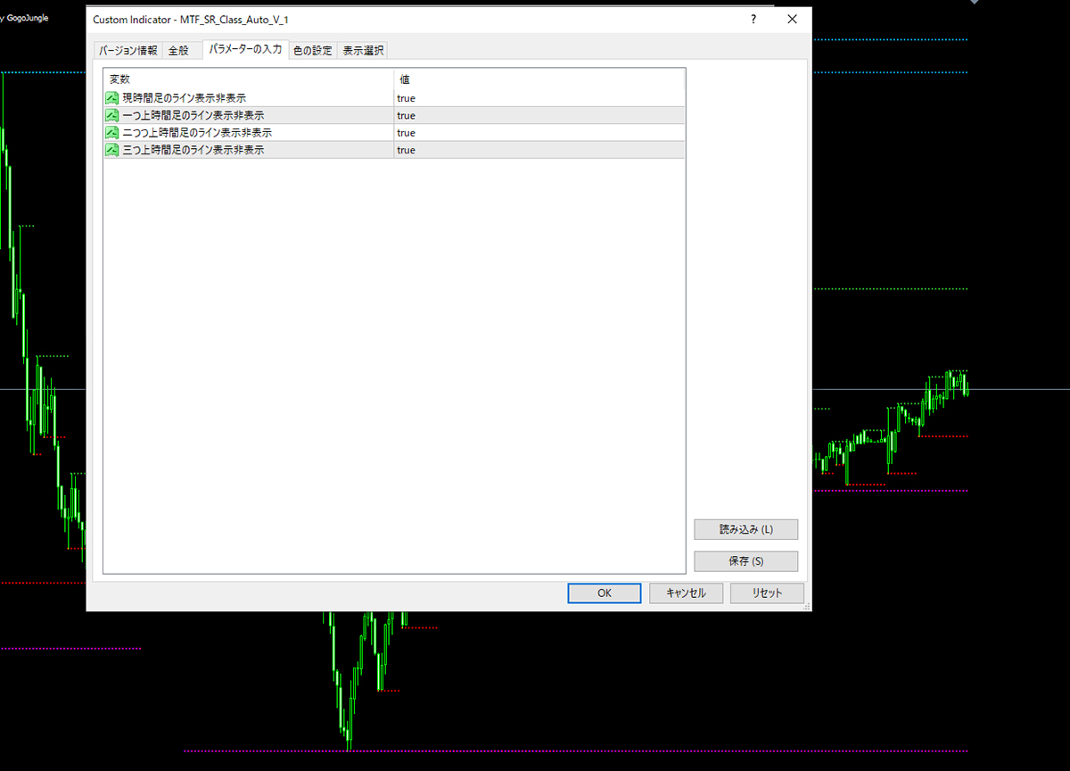The width and height of the screenshot is (1070, 771).
Task: Select the パラメーターの入力 tab
Action: click(245, 49)
